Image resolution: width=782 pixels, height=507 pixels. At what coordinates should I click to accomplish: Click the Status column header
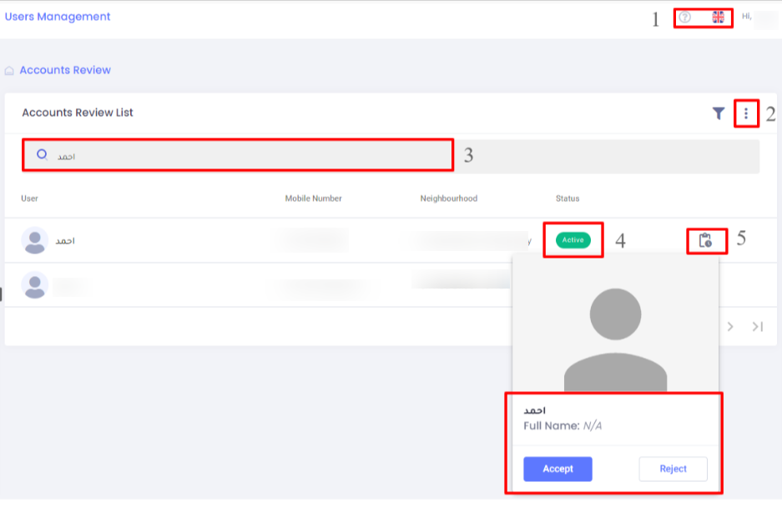pyautogui.click(x=568, y=198)
